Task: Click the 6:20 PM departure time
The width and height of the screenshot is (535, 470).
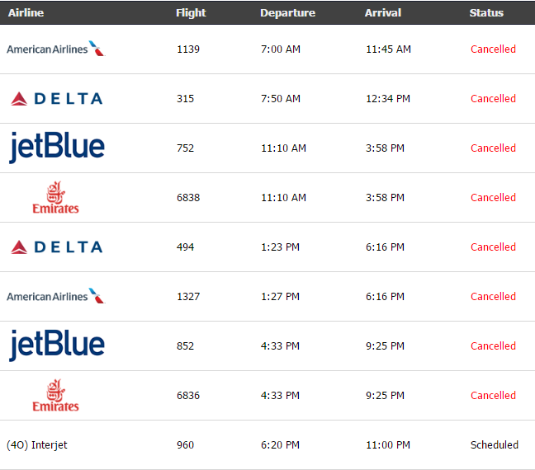Action: [280, 445]
